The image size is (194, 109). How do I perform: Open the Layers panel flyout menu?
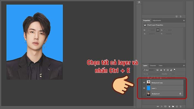click(184, 66)
